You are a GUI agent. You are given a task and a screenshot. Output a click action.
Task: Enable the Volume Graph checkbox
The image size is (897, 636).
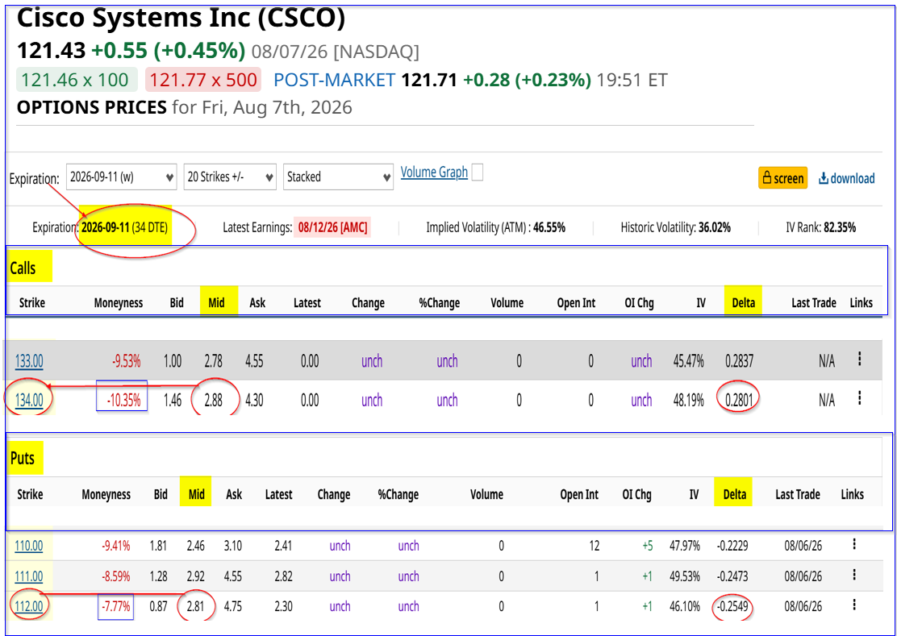click(x=477, y=173)
